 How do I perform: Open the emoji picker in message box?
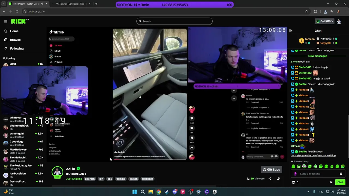point(341,174)
